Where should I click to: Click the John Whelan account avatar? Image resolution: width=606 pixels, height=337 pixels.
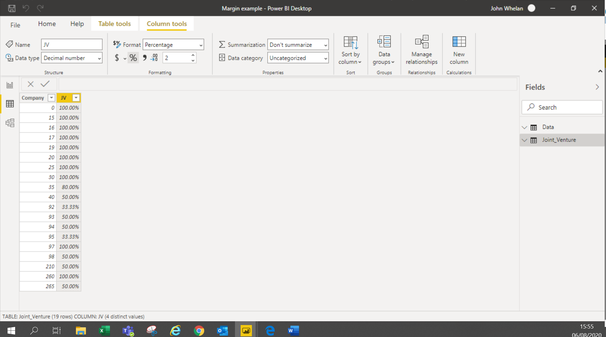click(531, 8)
